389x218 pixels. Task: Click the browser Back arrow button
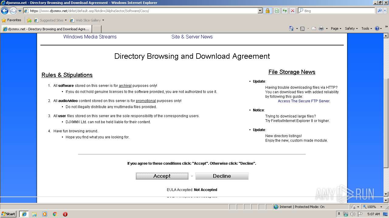pos(5,11)
